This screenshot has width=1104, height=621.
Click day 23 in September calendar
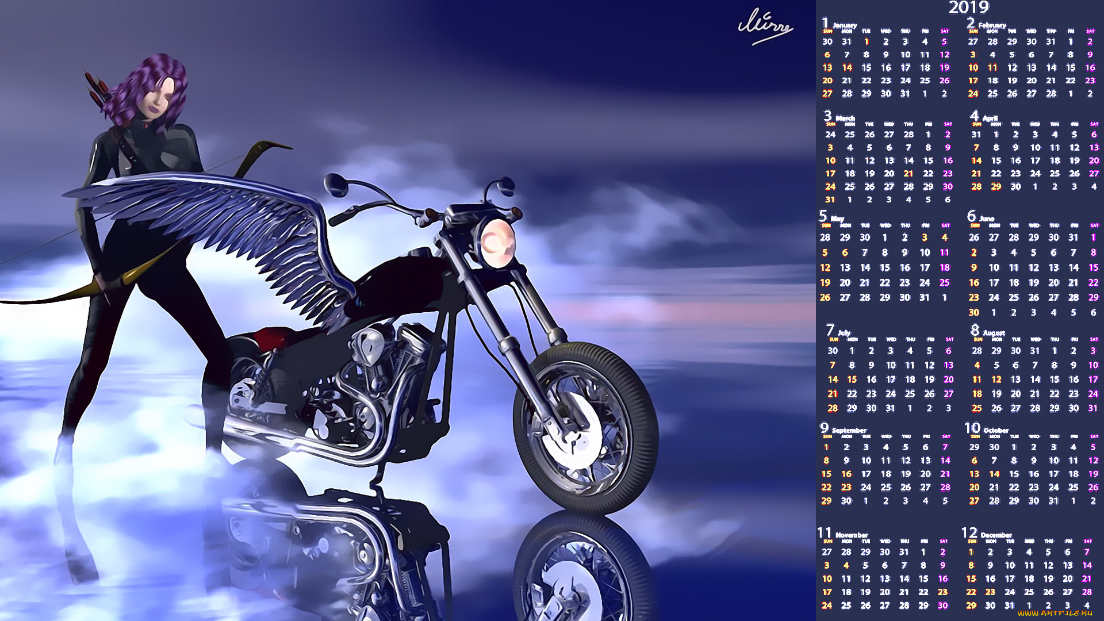846,488
